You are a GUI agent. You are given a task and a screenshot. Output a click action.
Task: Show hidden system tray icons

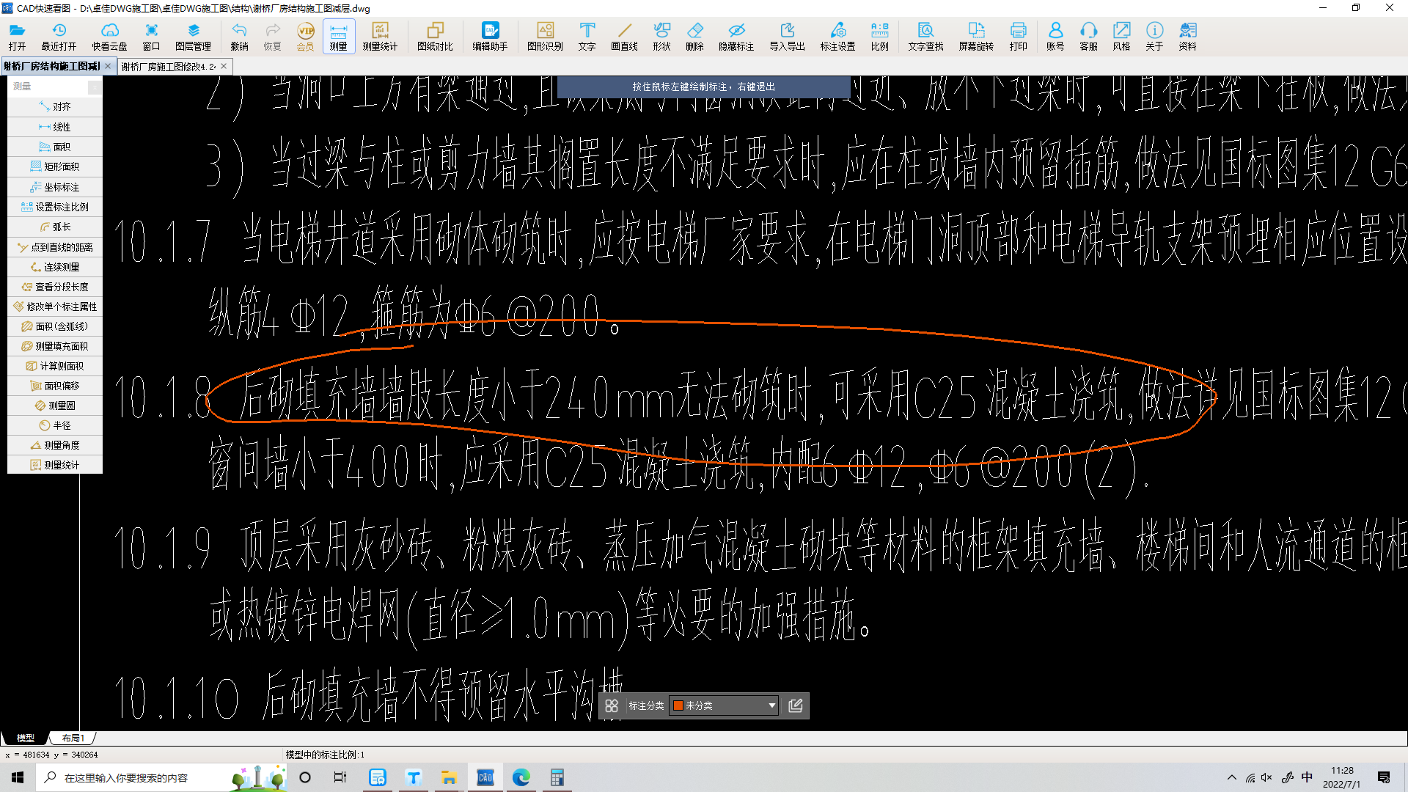(x=1231, y=777)
